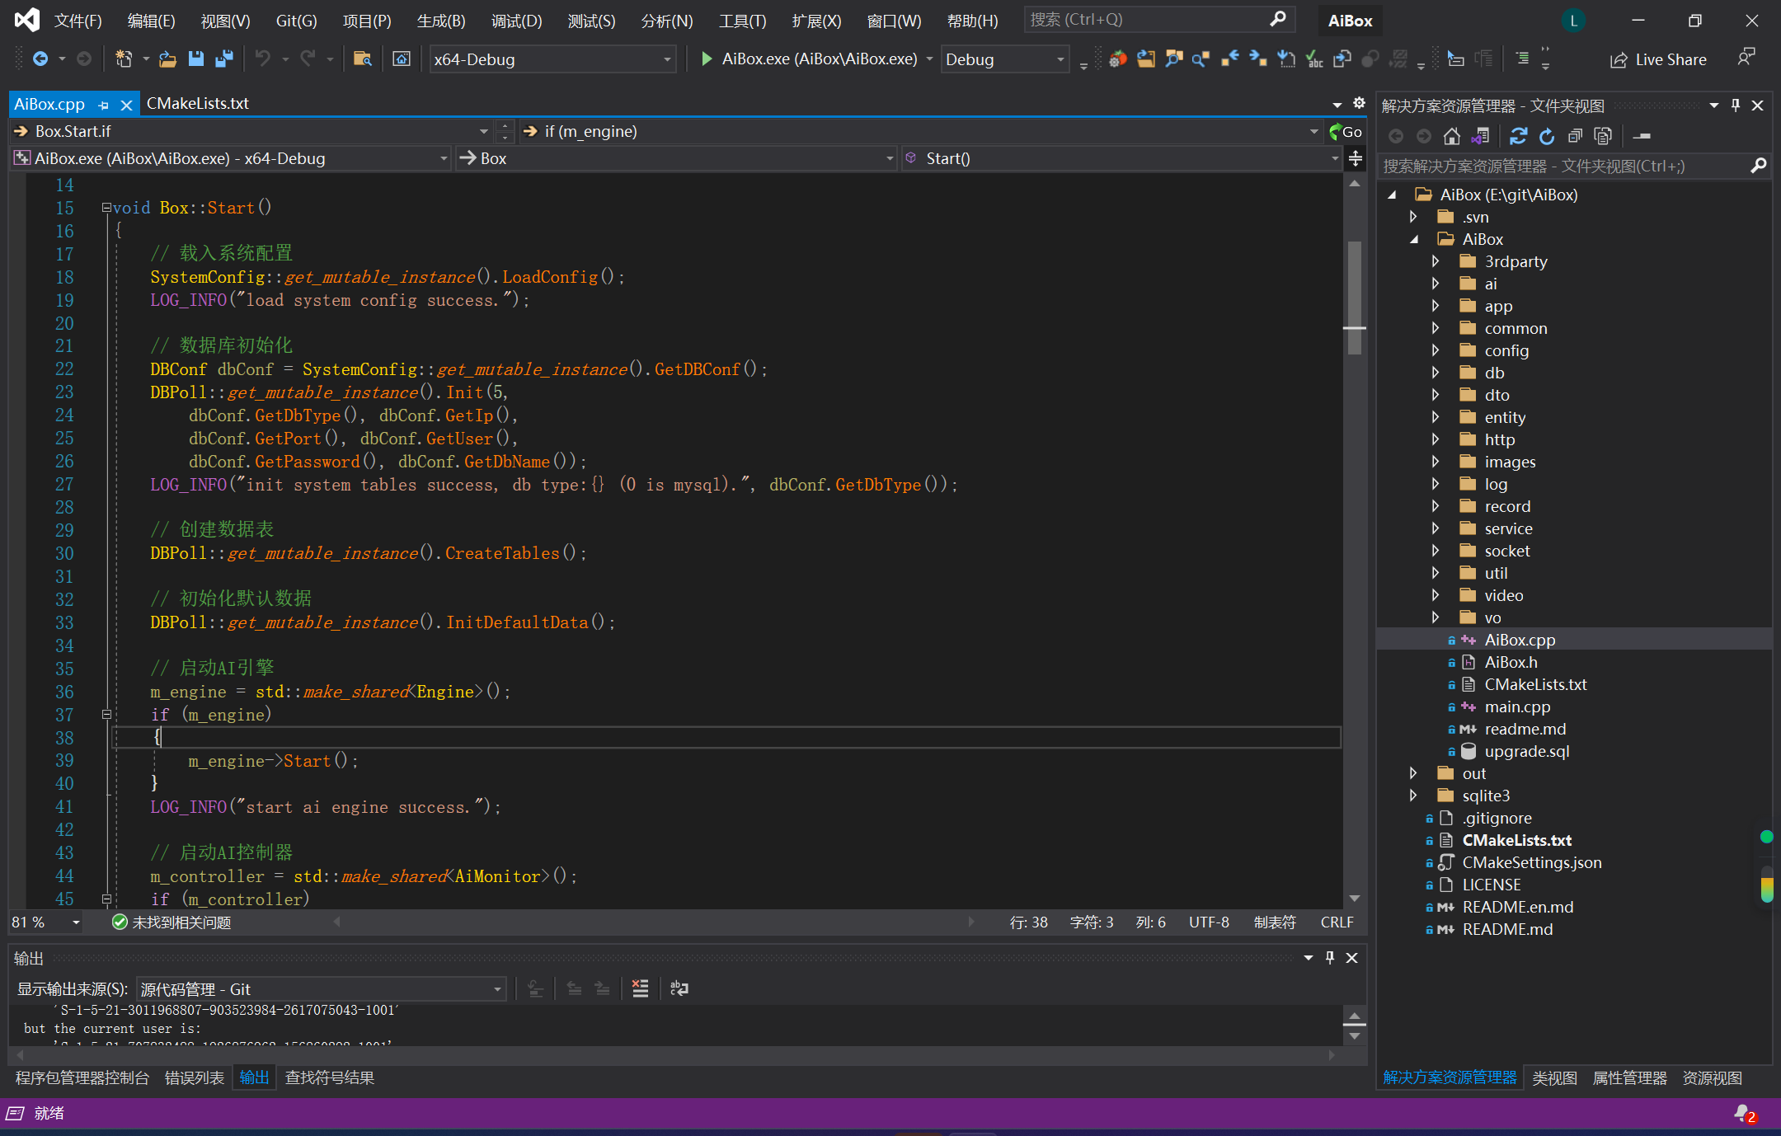Switch to the CMakeLists.txt editor tab
The image size is (1781, 1136).
click(198, 103)
